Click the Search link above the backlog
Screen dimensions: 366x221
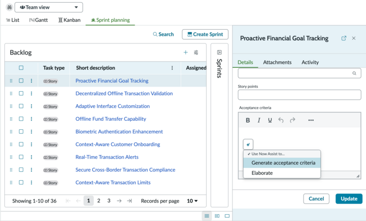(x=163, y=34)
